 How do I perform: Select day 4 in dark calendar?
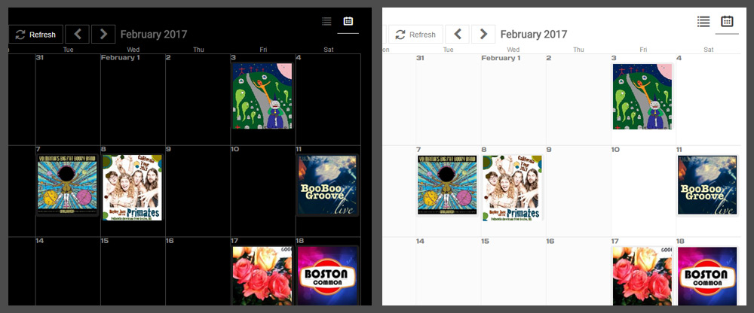(299, 58)
